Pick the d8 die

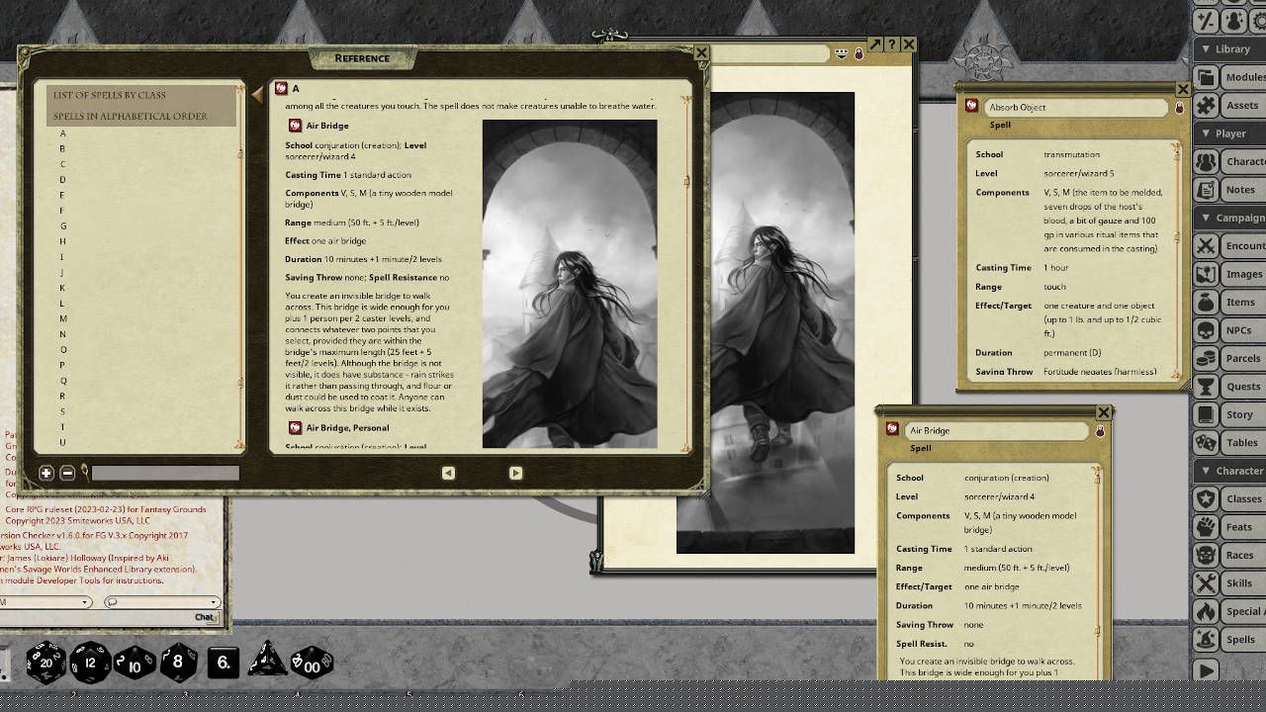point(178,662)
